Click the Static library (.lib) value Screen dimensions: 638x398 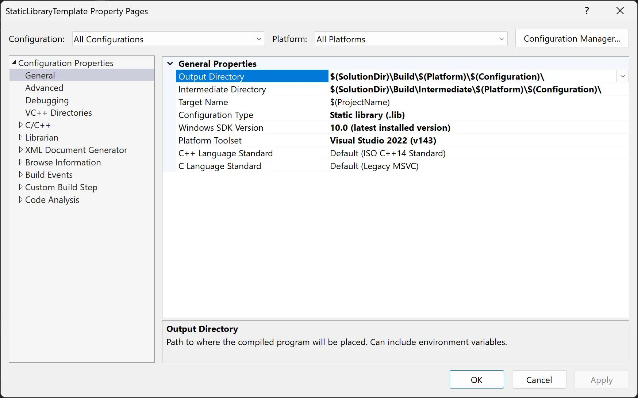point(368,115)
